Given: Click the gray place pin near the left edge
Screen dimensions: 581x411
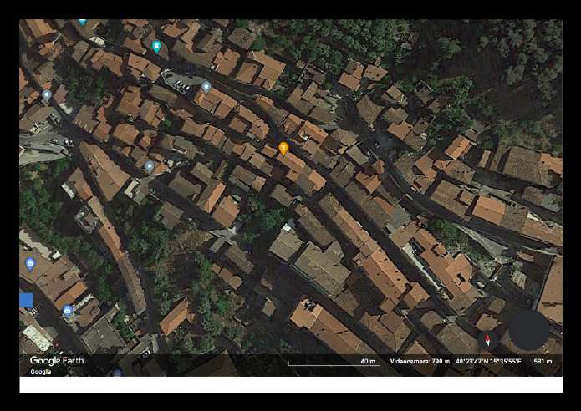Looking at the screenshot, I should pyautogui.click(x=47, y=94).
